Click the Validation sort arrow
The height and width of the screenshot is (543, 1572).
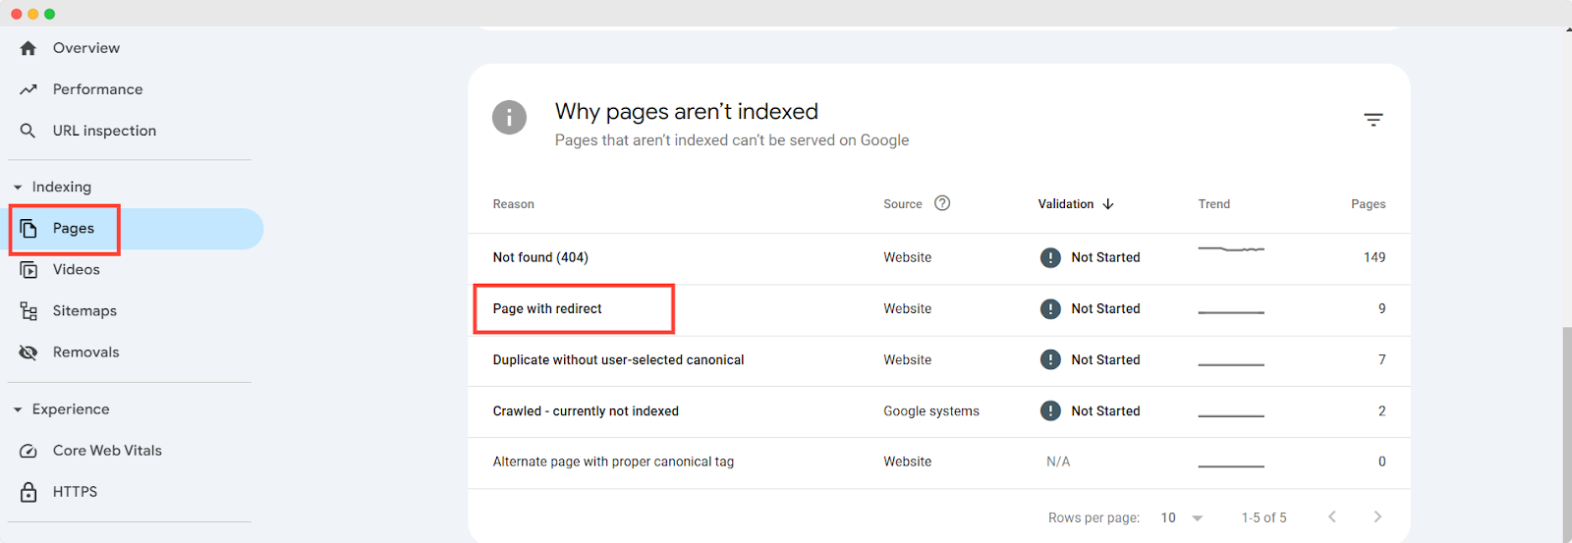(1108, 204)
